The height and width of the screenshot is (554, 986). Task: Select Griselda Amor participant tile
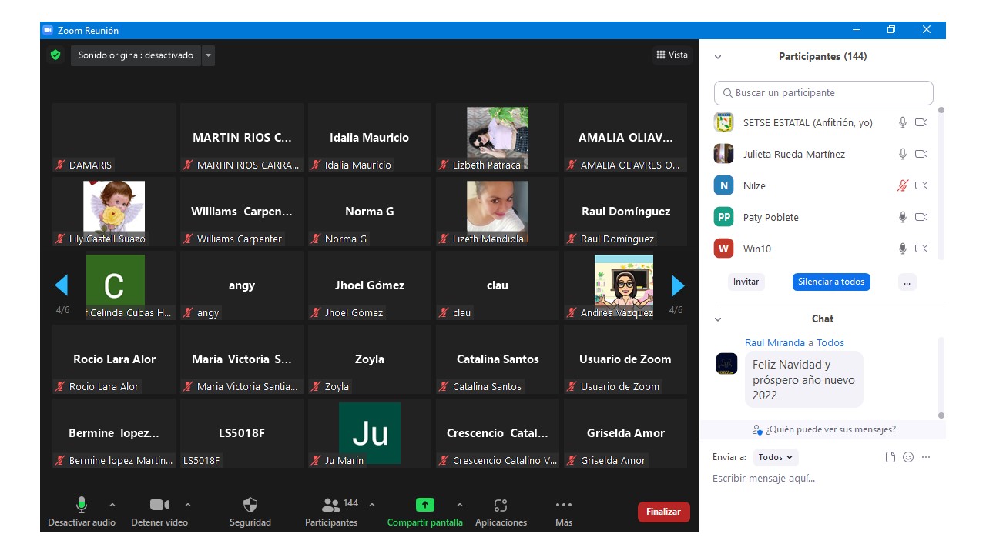(625, 433)
